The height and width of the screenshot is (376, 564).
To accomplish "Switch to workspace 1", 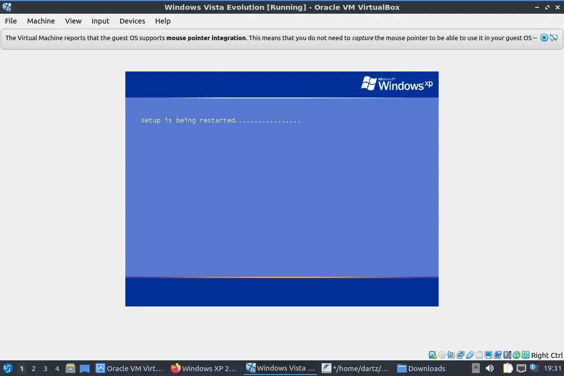I will [x=22, y=369].
